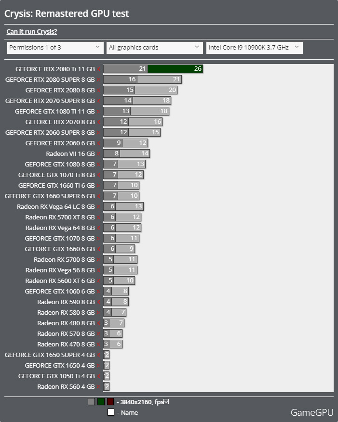Select the Radeon RX 560 4 GB label
Viewport: 338px width, 422px height.
click(x=66, y=387)
